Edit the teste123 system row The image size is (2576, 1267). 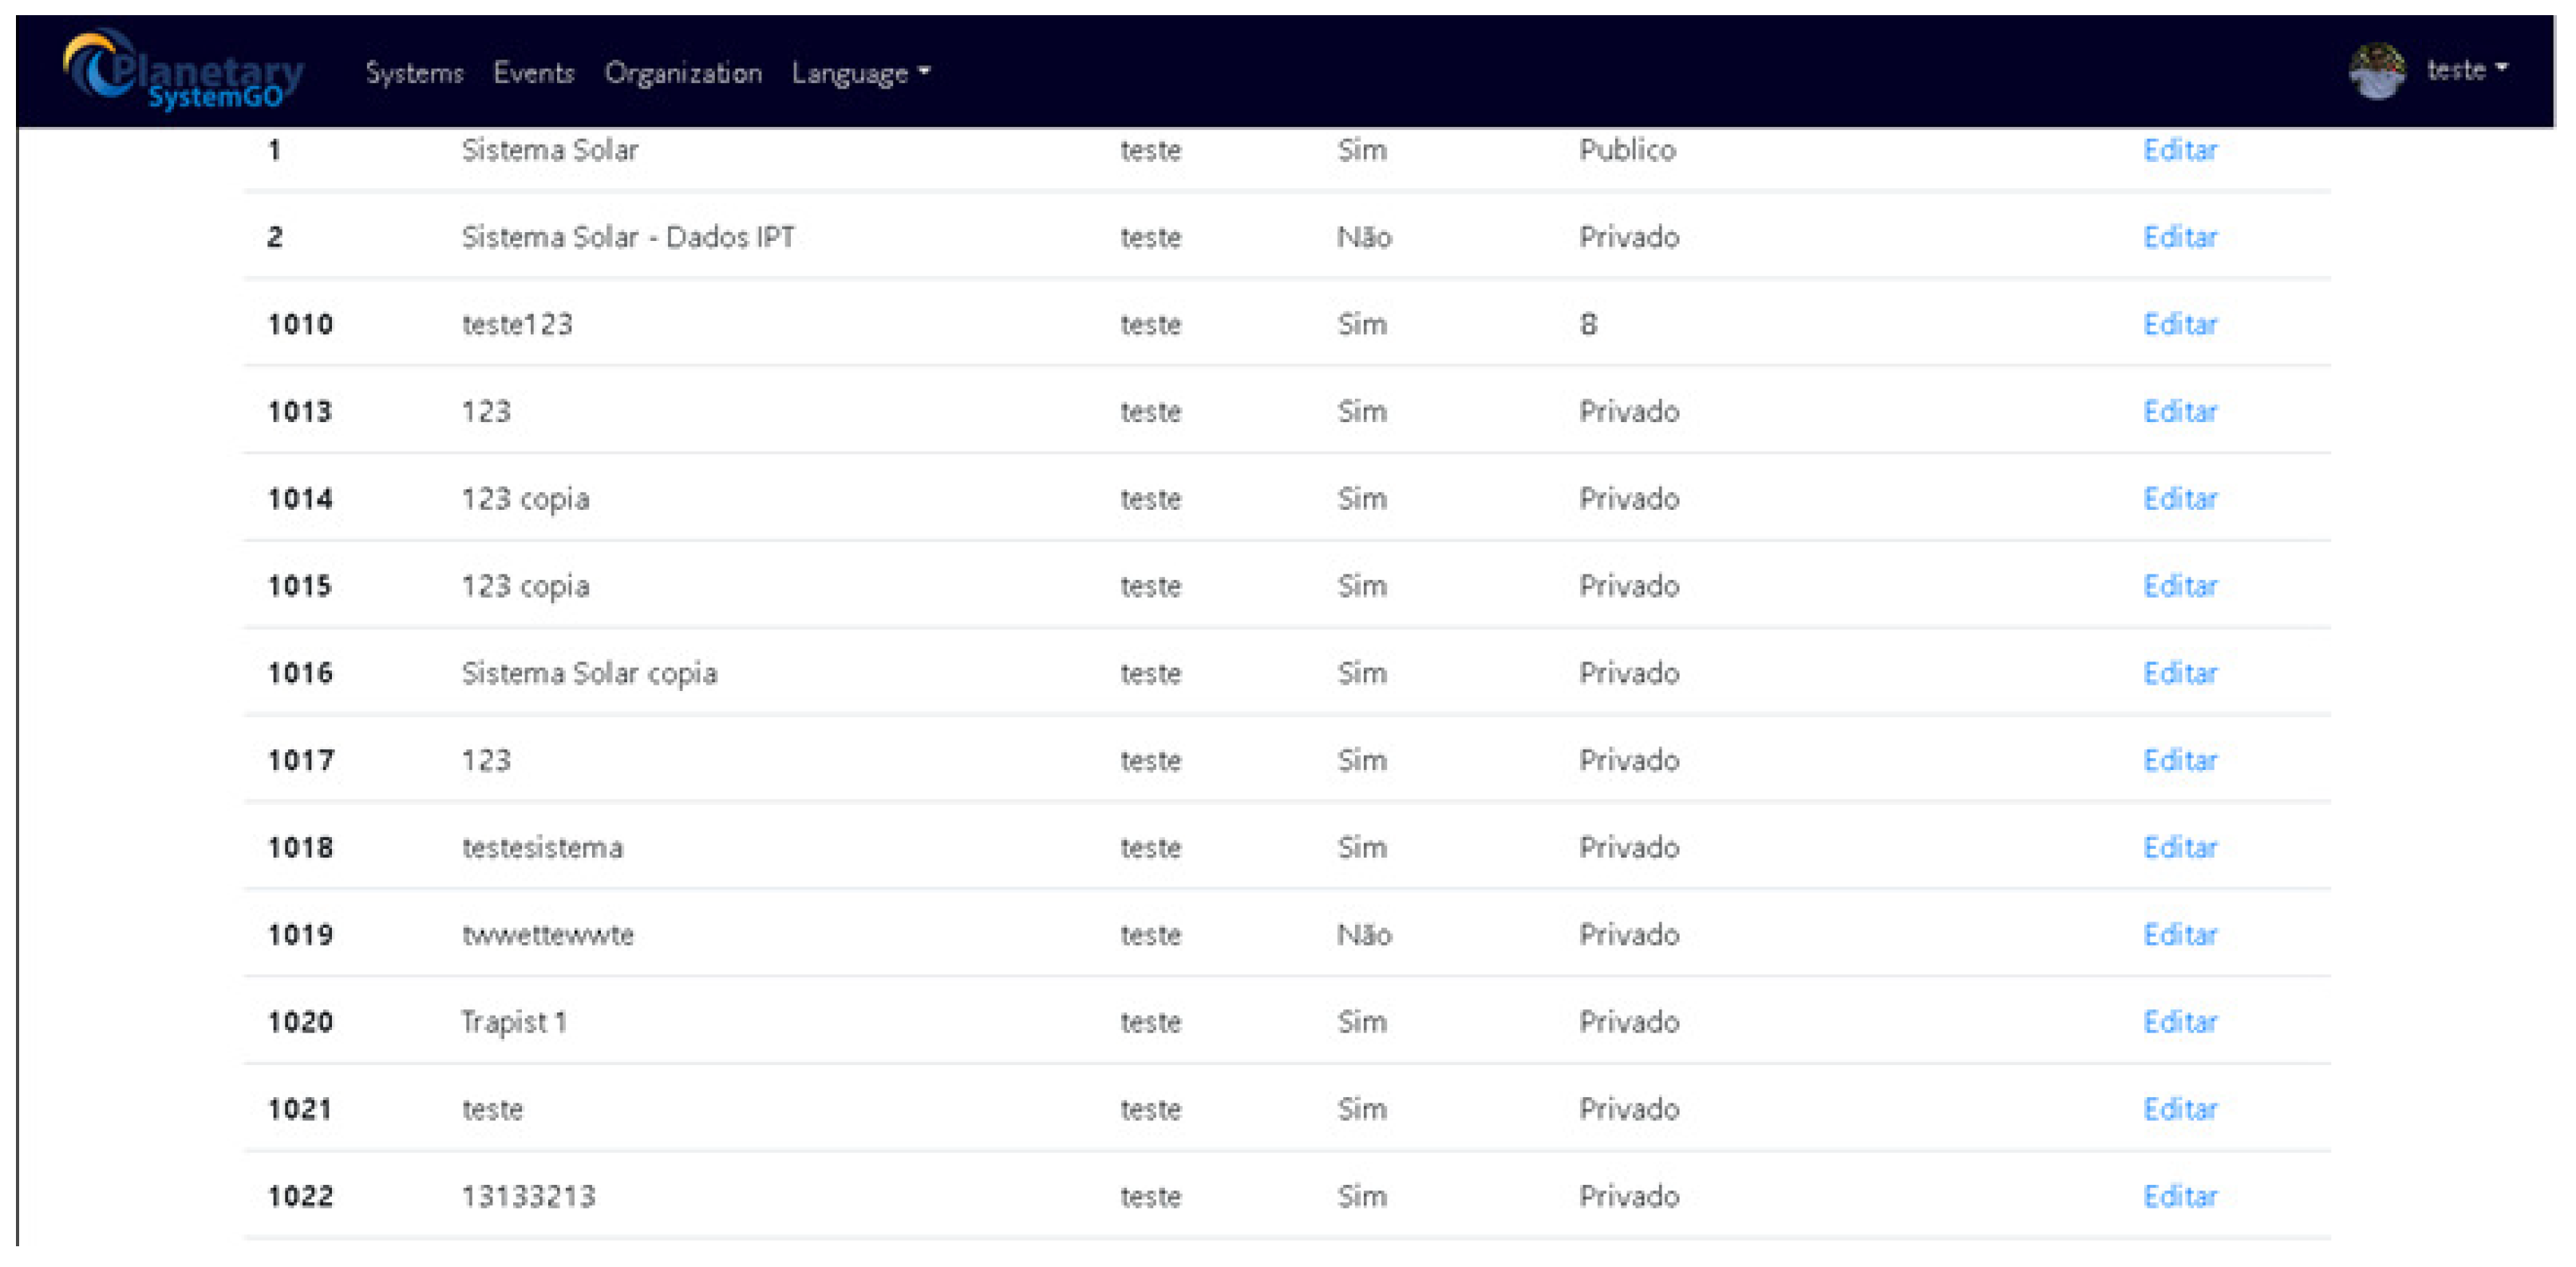click(x=2180, y=324)
